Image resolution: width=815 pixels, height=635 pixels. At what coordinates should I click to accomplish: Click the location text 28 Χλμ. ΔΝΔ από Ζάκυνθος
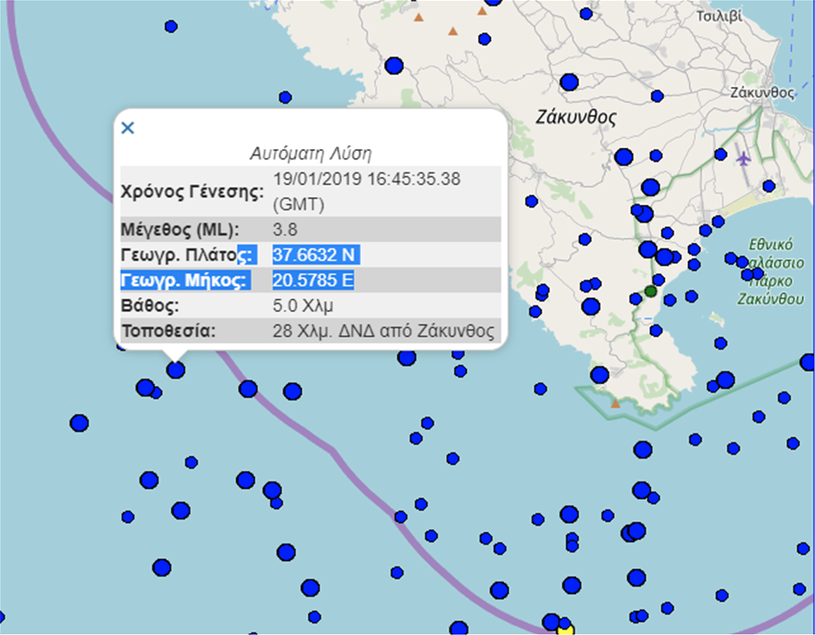pyautogui.click(x=383, y=330)
